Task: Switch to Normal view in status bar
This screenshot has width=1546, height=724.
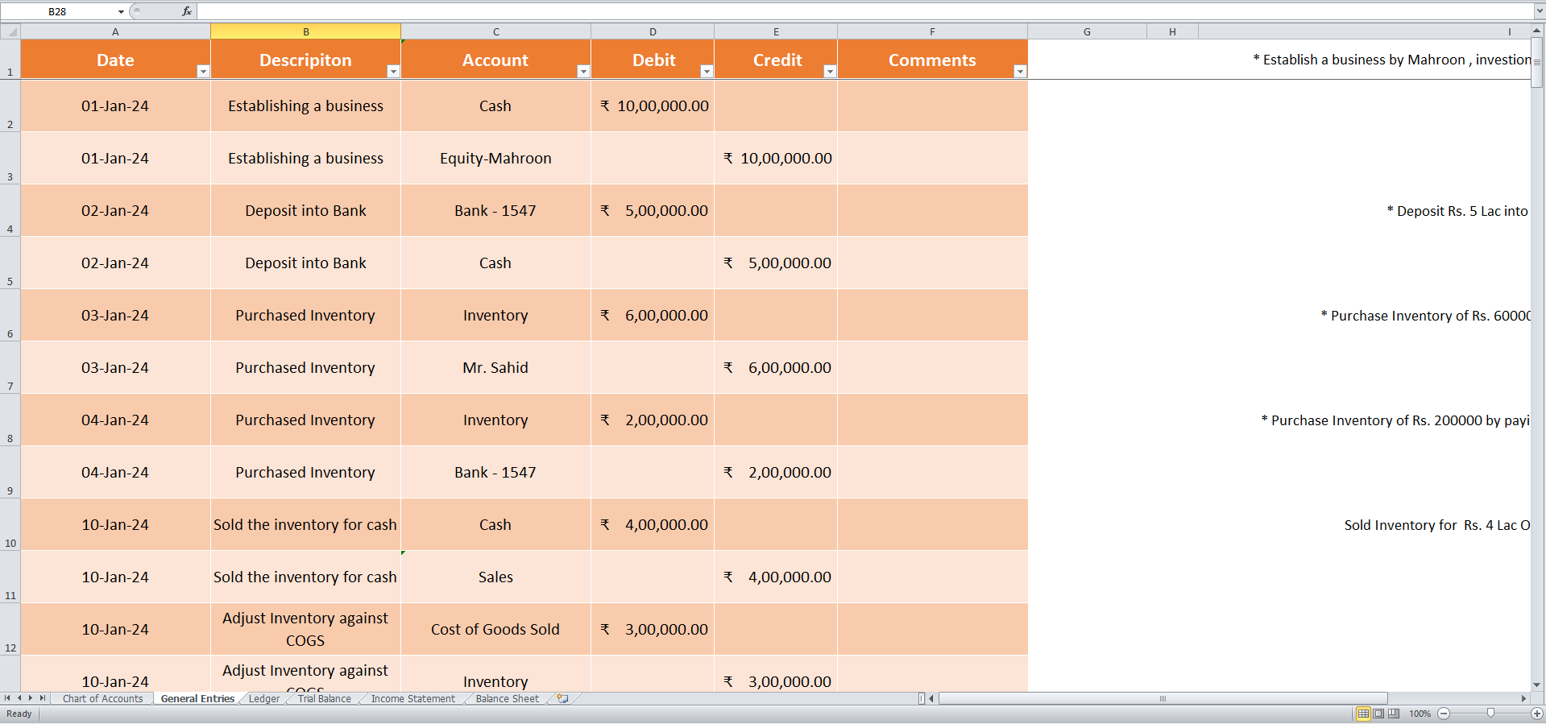Action: coord(1363,714)
